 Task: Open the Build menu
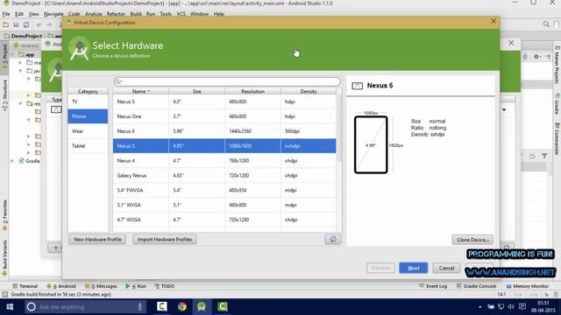click(136, 14)
